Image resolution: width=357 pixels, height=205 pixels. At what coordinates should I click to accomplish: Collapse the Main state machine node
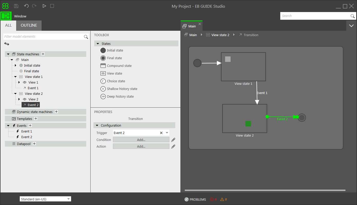12,60
